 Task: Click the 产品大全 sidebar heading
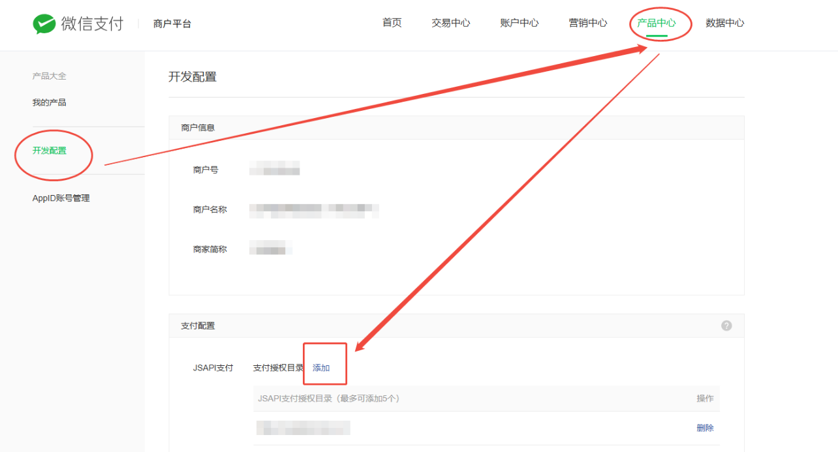[x=50, y=76]
